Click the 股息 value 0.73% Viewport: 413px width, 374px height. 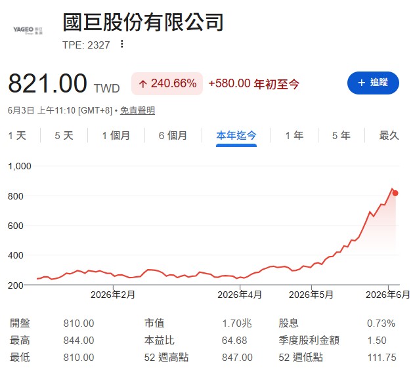tap(381, 323)
